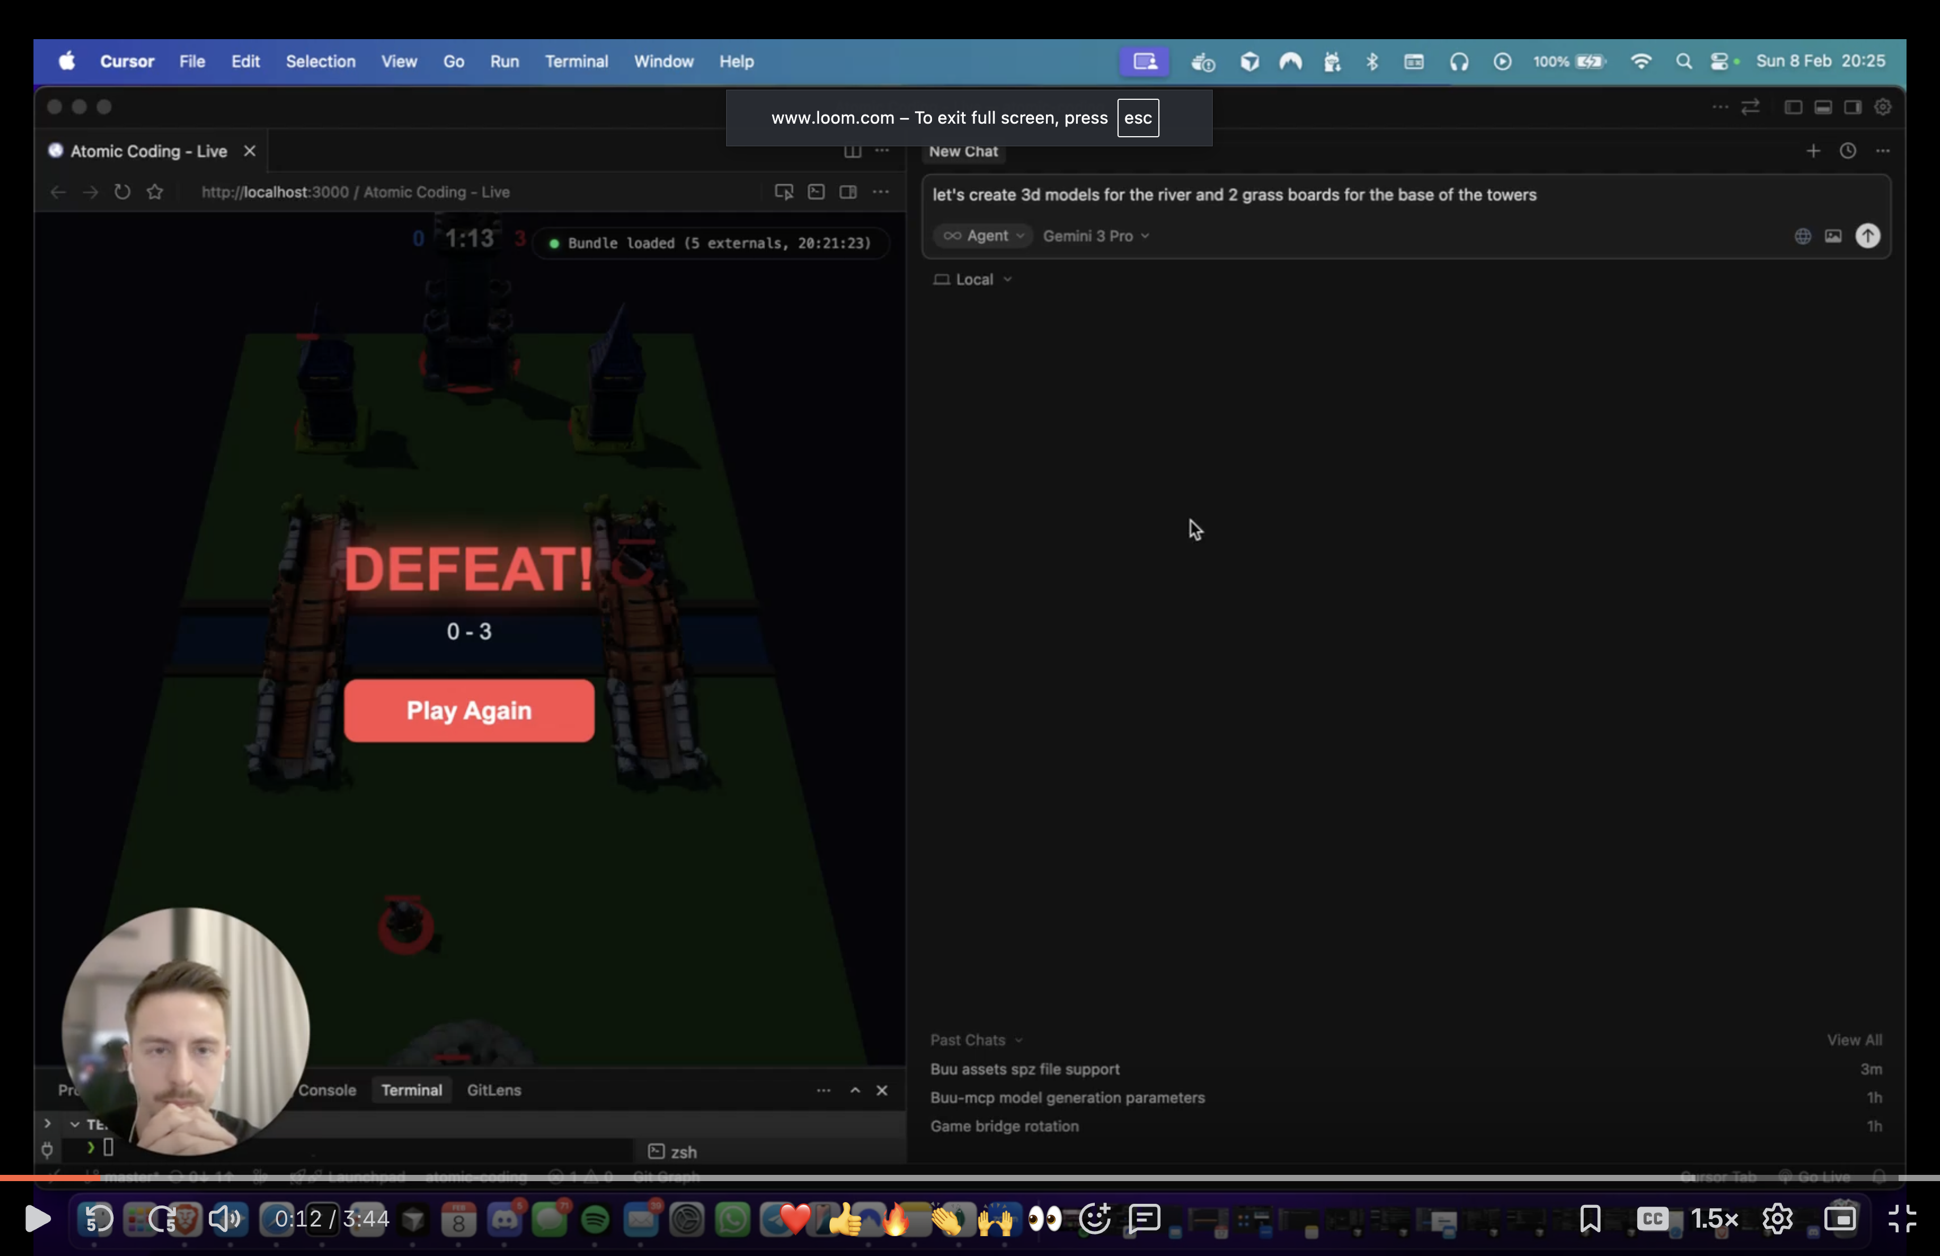Open the 1.5x playback speed menu
1940x1256 pixels.
[1714, 1219]
